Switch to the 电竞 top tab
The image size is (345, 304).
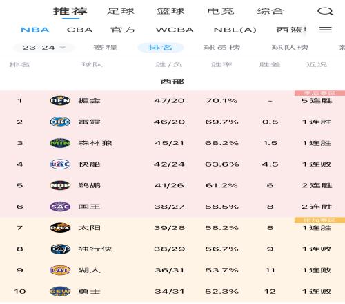pos(221,11)
